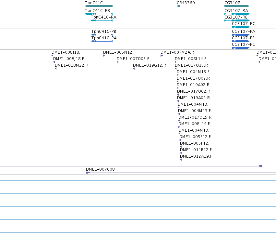This screenshot has width=276, height=234.
Task: Select the DME1-007C08 purple start block
Action: pyautogui.click(x=88, y=173)
